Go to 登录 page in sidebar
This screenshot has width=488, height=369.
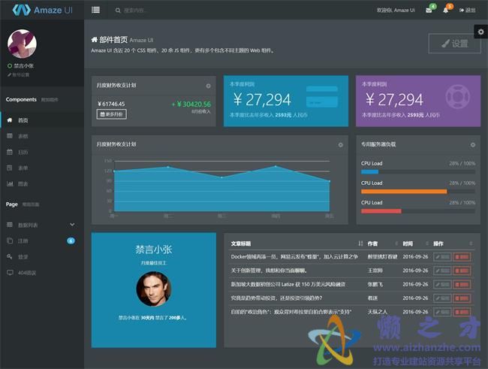[23, 256]
